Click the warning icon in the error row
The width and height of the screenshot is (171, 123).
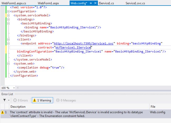tap(2, 112)
